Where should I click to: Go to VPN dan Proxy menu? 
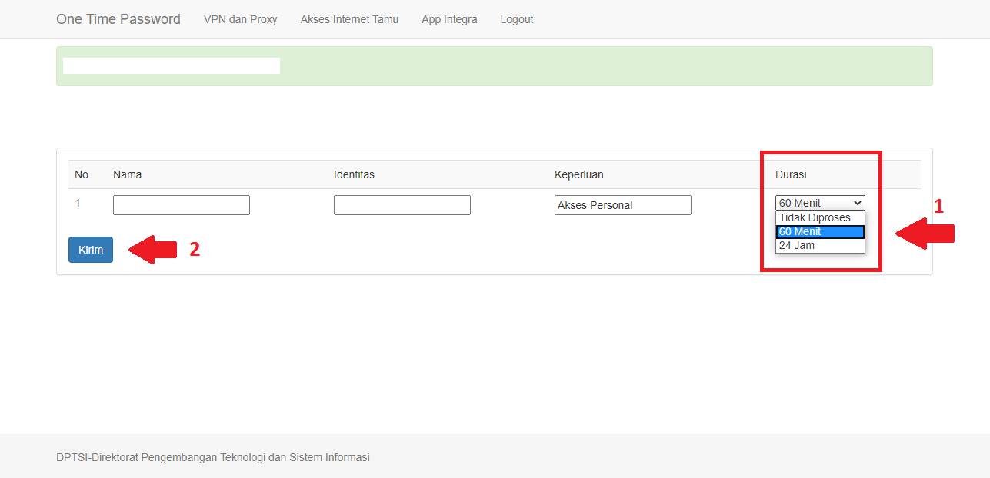[x=240, y=19]
